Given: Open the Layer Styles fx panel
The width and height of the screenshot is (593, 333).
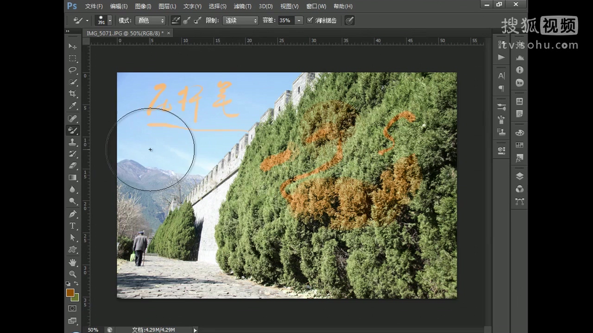Looking at the screenshot, I should pyautogui.click(x=519, y=157).
